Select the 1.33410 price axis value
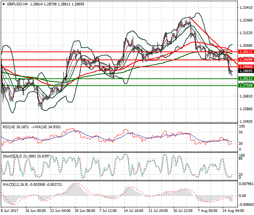 pos(246,7)
